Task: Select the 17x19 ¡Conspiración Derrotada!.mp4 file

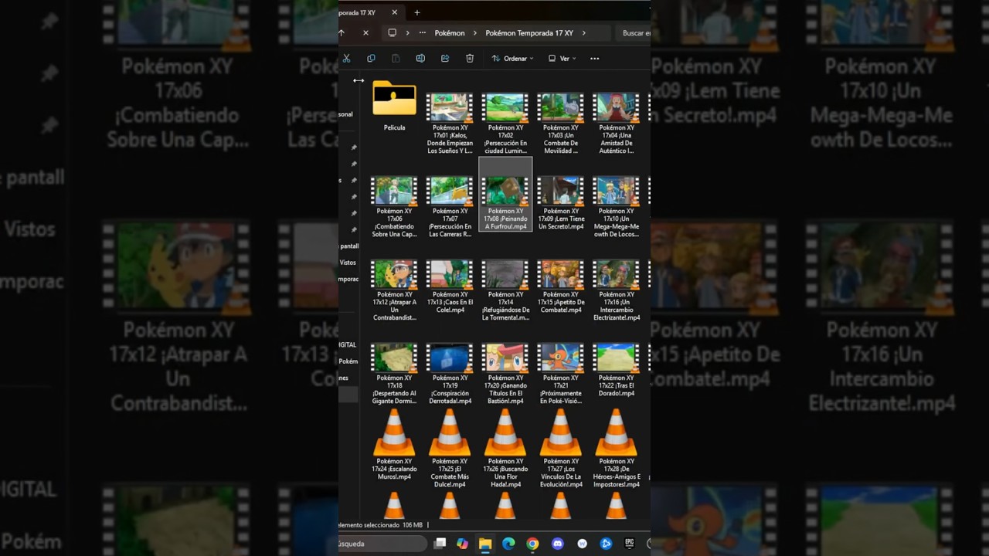Action: (x=450, y=373)
